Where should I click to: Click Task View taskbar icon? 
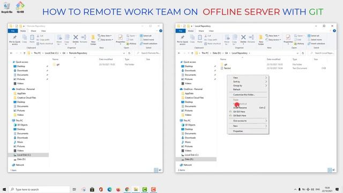[74, 189]
